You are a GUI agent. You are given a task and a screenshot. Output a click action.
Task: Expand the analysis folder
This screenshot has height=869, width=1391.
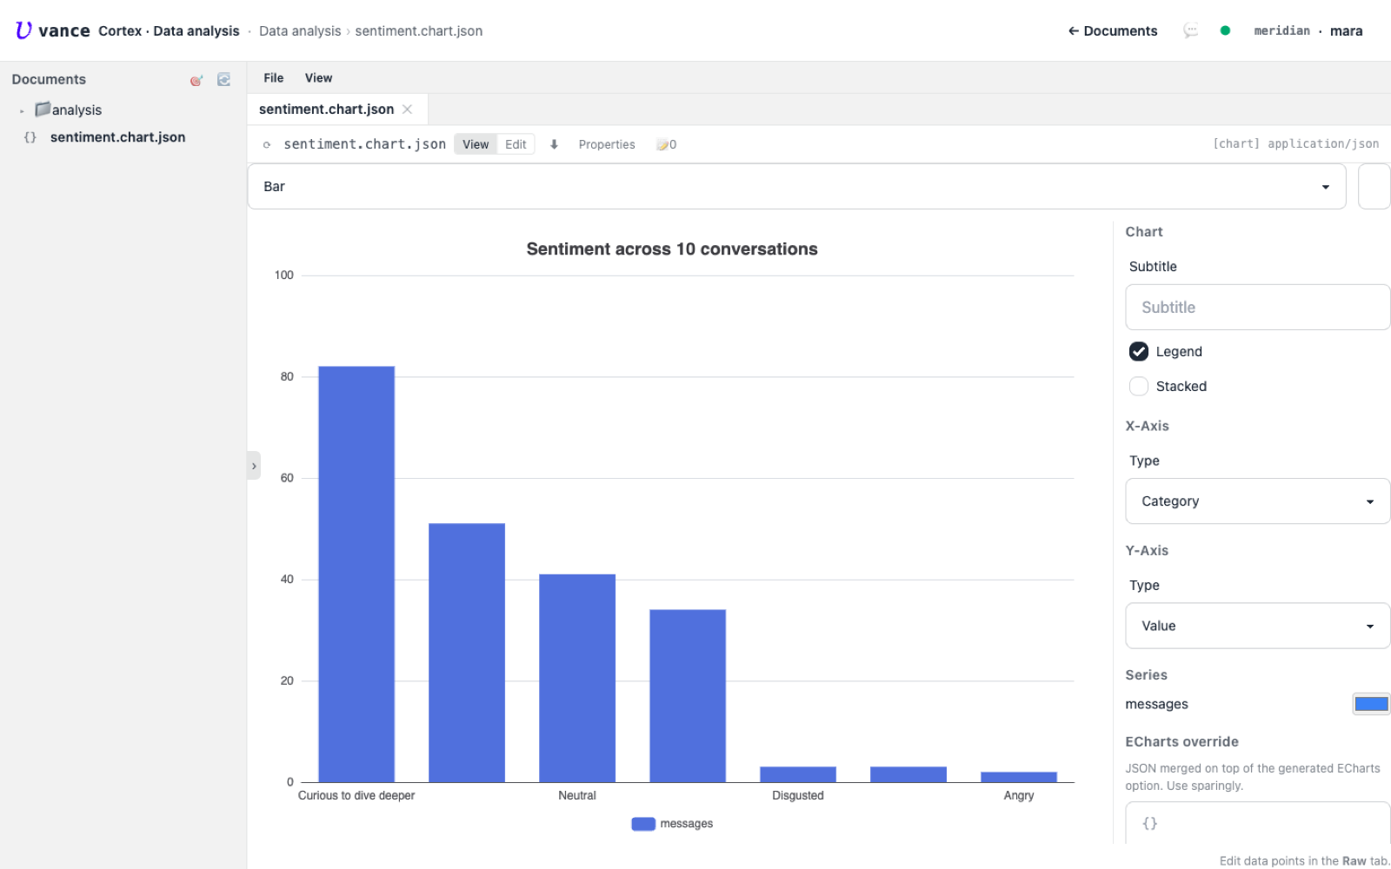point(22,110)
